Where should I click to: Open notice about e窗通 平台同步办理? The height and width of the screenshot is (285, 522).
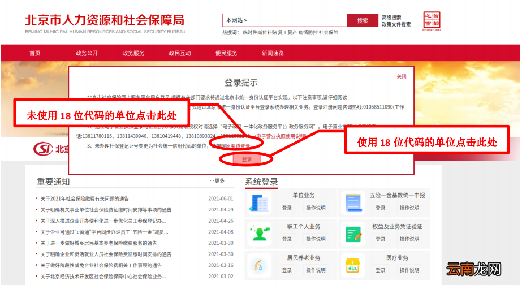[104, 232]
